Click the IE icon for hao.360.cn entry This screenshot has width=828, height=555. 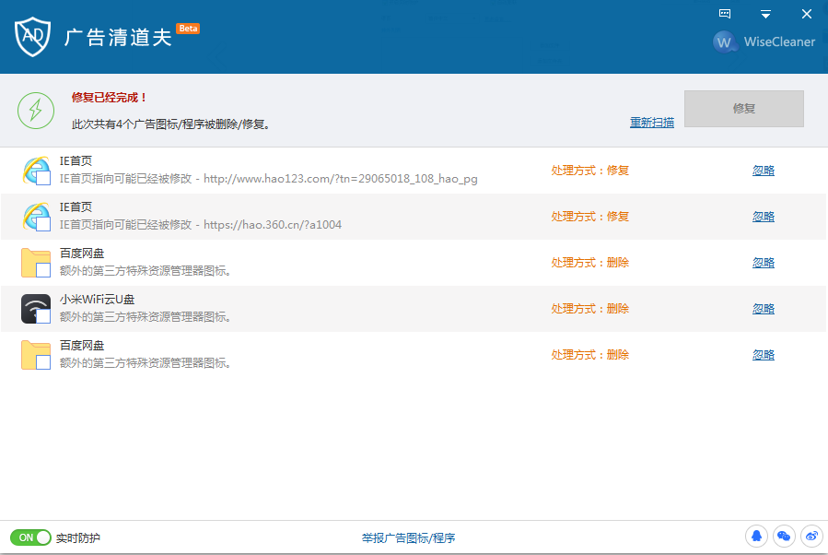[37, 217]
